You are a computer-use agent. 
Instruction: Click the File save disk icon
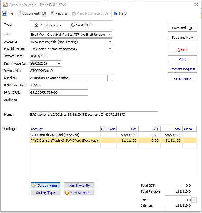pos(5,13)
